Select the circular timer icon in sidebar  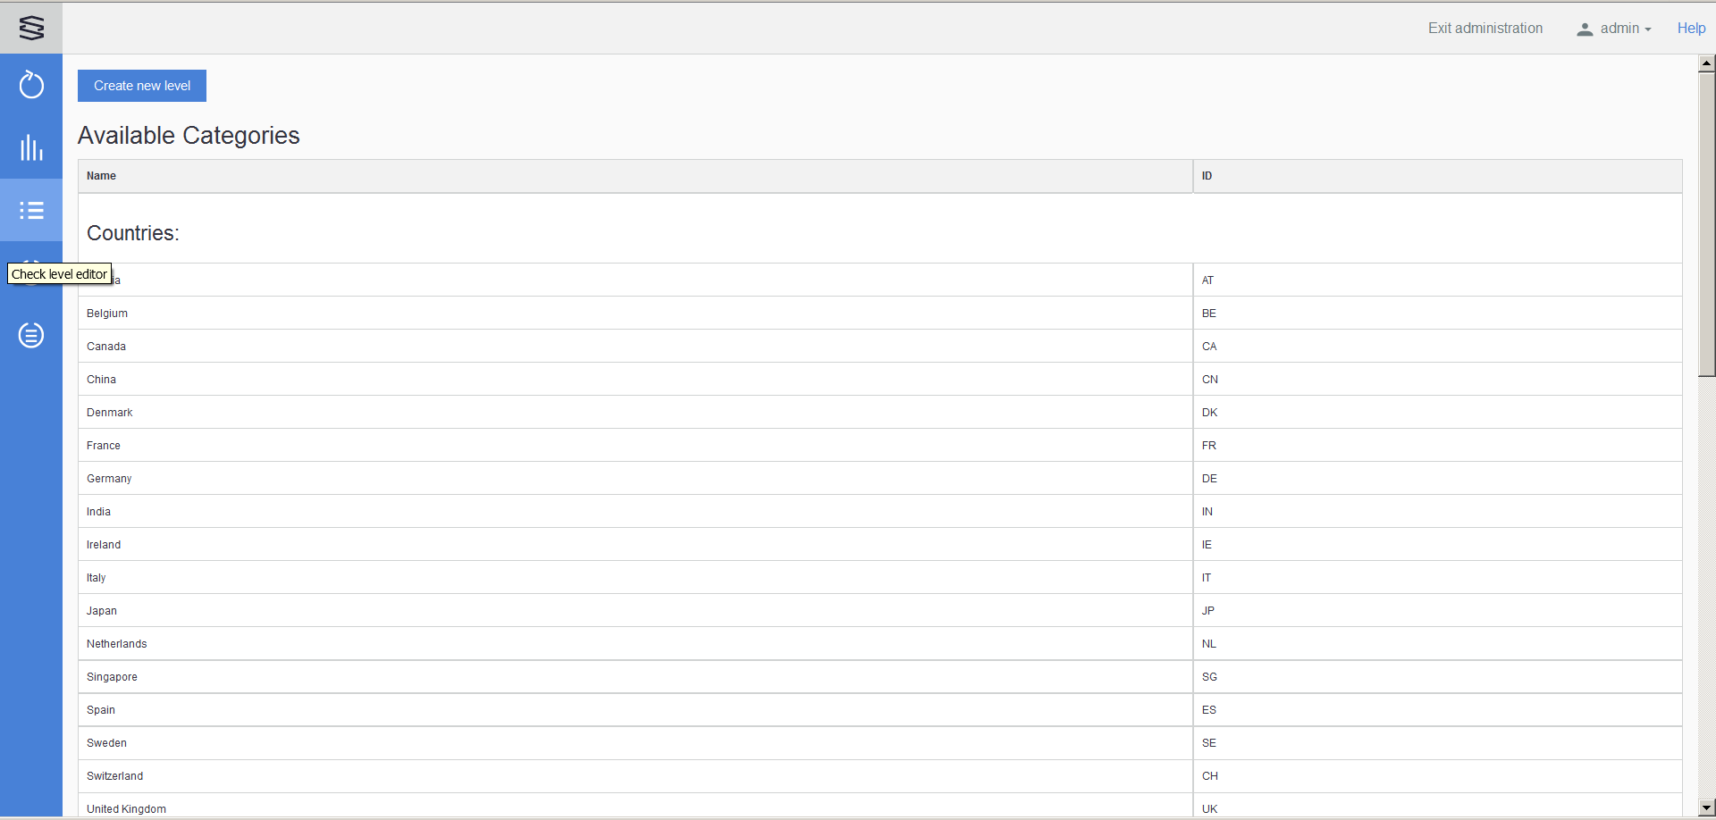(x=31, y=86)
